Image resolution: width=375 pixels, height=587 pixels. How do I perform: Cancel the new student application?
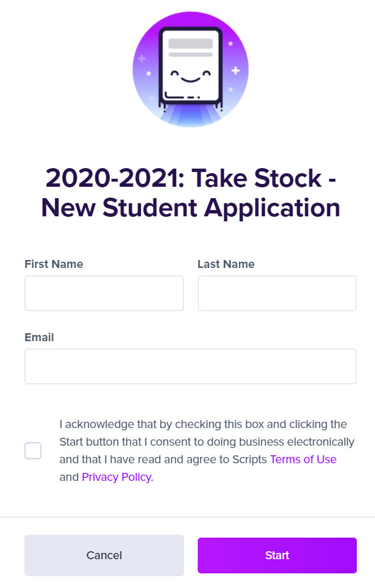click(x=104, y=555)
